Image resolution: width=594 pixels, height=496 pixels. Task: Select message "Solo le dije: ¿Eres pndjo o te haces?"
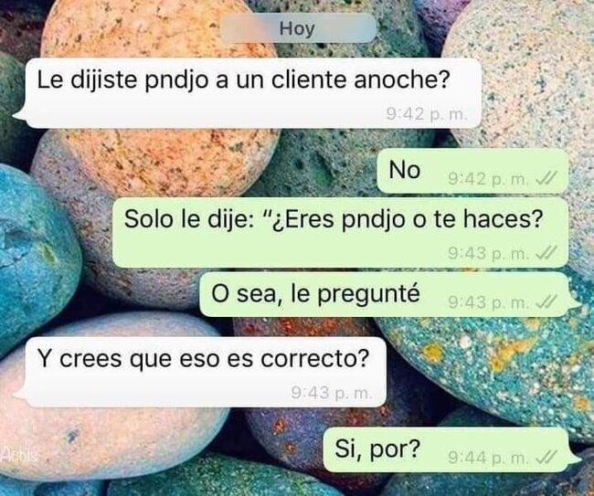pyautogui.click(x=341, y=233)
